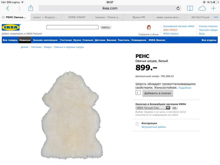
Task: Click the sheepskin product image
Action: (72, 115)
